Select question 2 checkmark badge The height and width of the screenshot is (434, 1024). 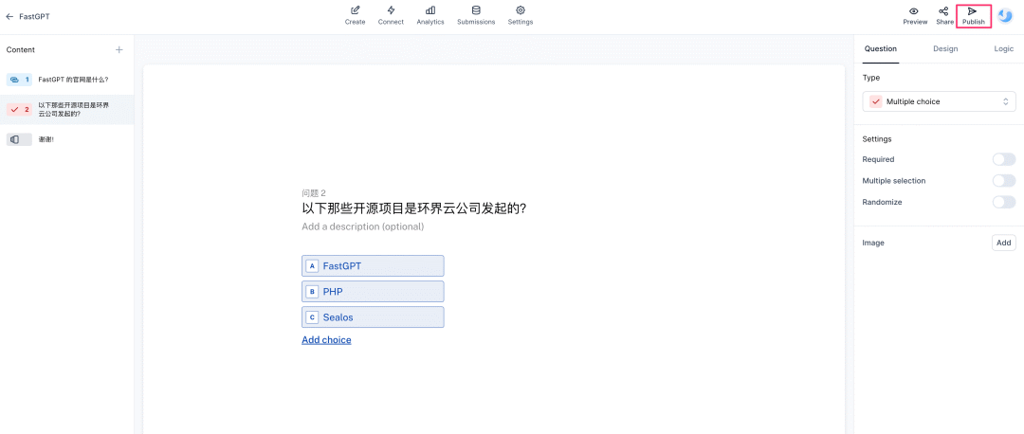pyautogui.click(x=19, y=110)
